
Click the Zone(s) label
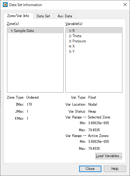click(13, 24)
